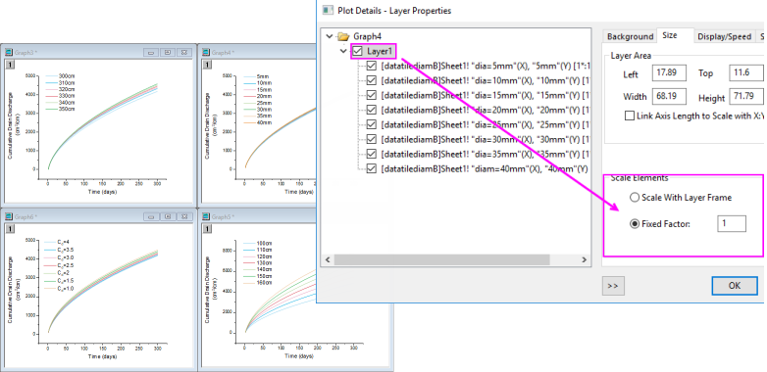The image size is (767, 372).
Task: Click the tree scrollbar left arrow
Action: click(x=329, y=259)
